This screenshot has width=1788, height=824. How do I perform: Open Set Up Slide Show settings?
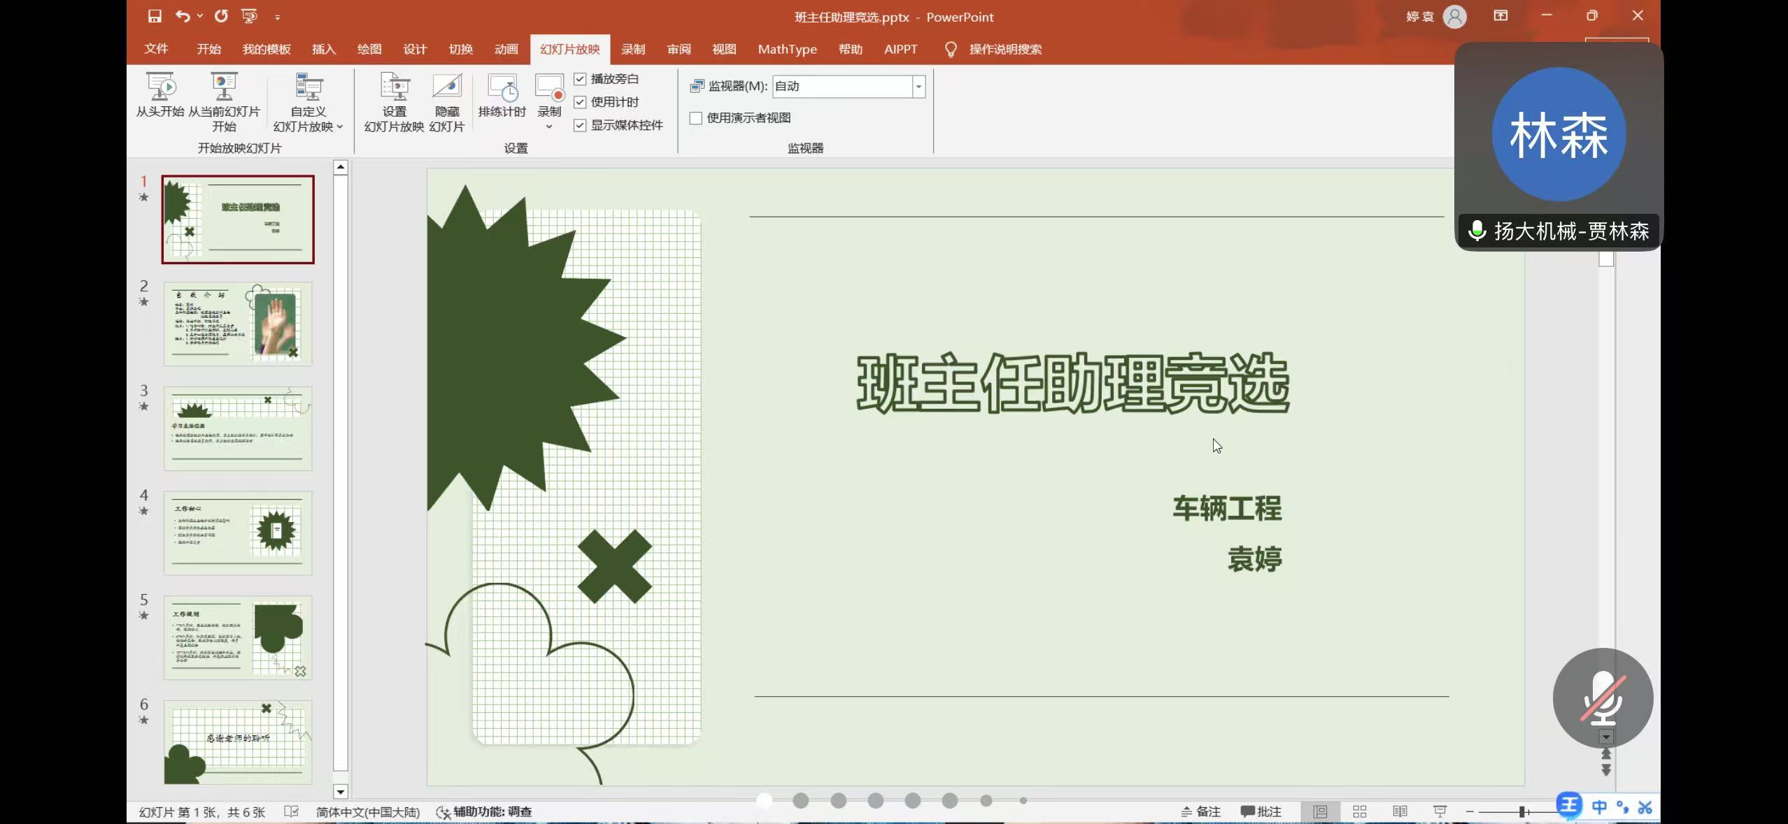point(394,87)
